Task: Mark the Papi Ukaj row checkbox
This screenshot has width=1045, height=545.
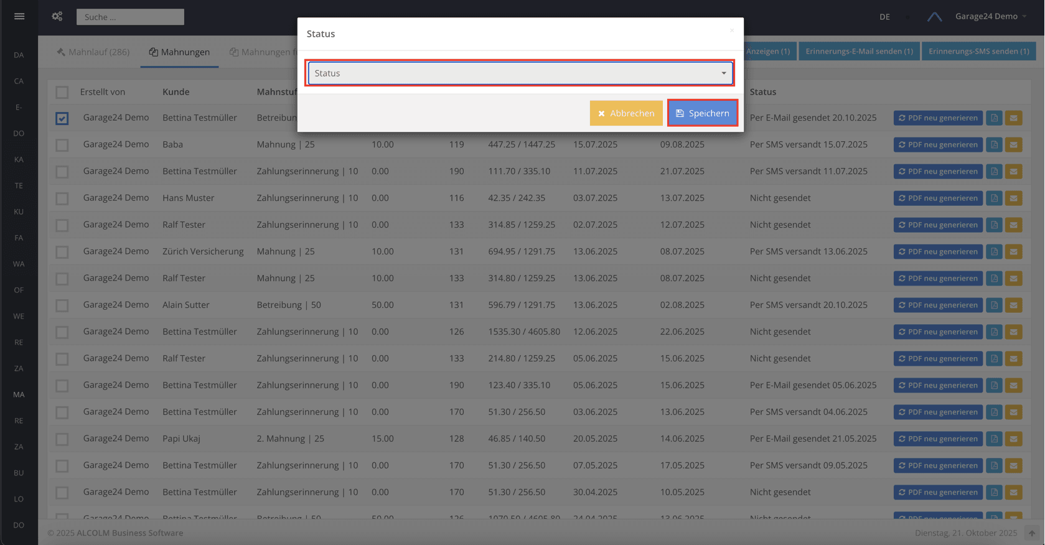Action: (x=62, y=439)
